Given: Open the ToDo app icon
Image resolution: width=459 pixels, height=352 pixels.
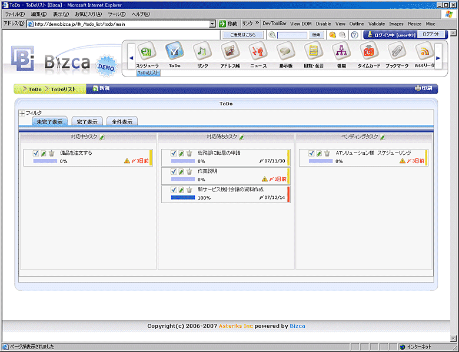Looking at the screenshot, I should tap(174, 51).
